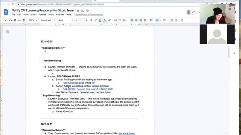Run spelling and grammar check
This screenshot has height=135, width=241.
tap(19, 20)
